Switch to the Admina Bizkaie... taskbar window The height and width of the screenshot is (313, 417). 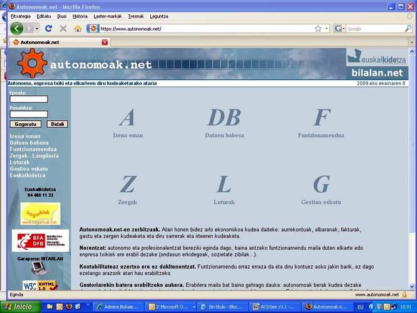pyautogui.click(x=118, y=307)
